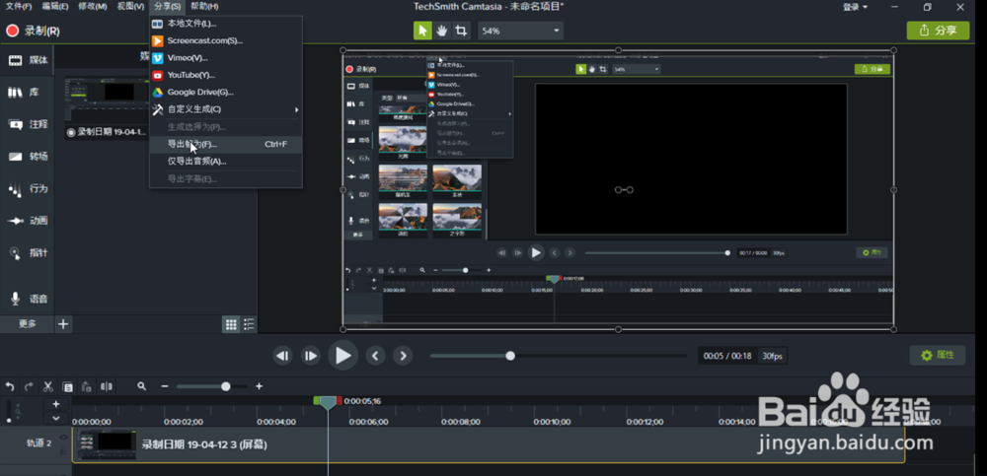Select Vimeo share option
This screenshot has height=476, width=987.
pos(226,58)
